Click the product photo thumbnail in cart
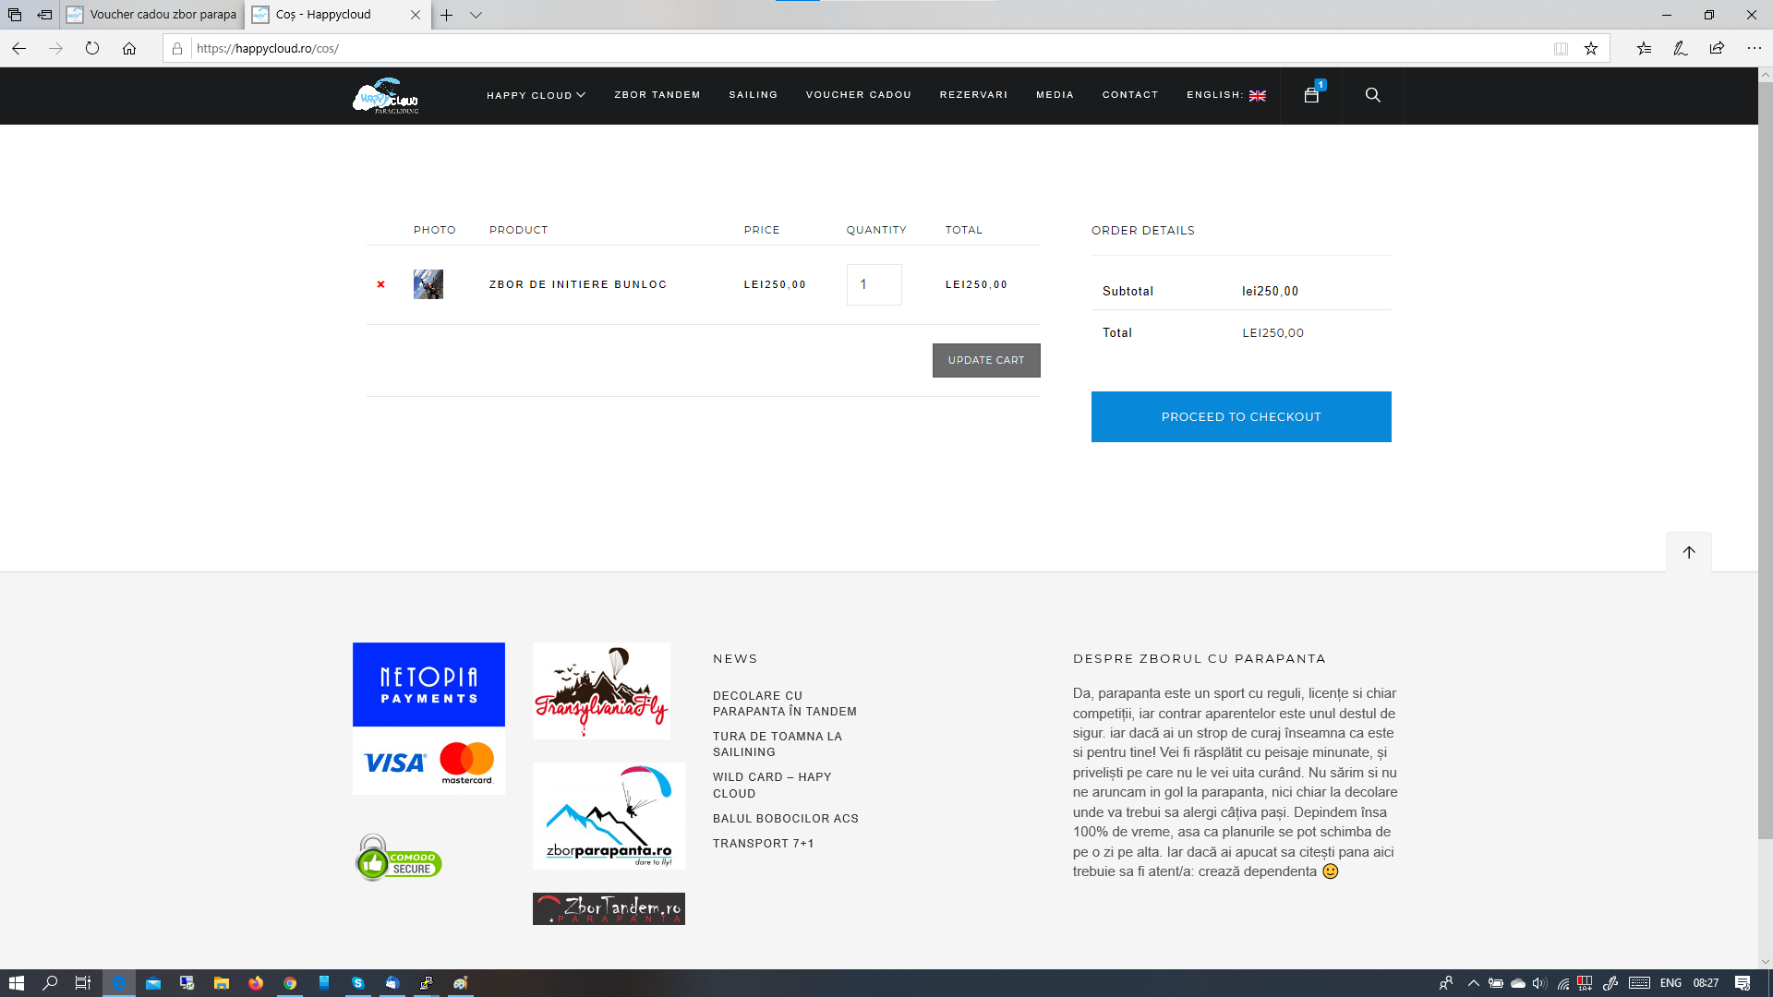 pyautogui.click(x=428, y=284)
